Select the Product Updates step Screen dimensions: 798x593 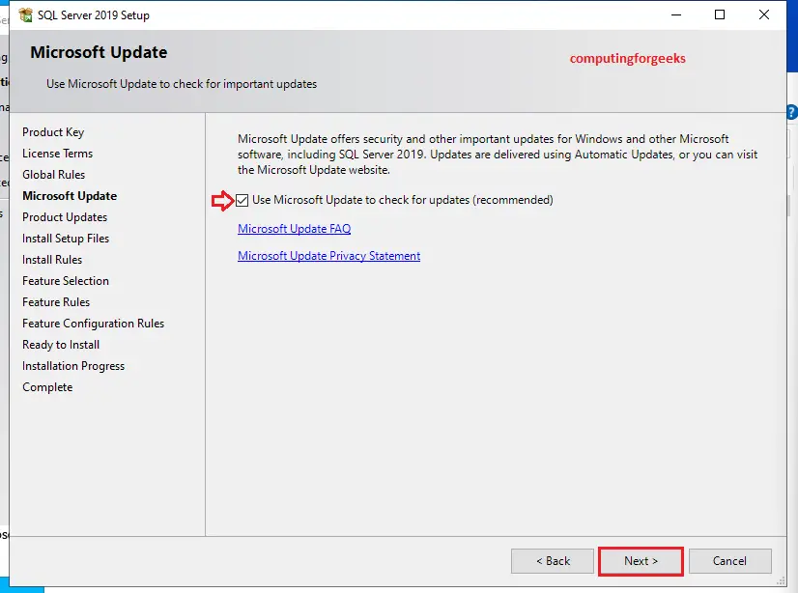click(x=65, y=217)
